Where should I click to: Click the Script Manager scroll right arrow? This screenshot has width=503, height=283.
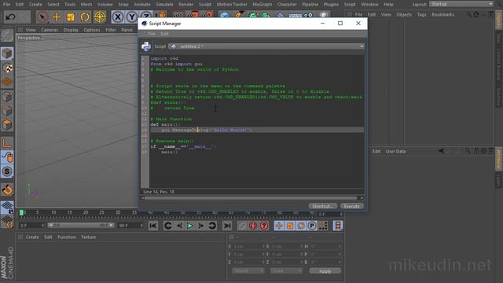[362, 198]
